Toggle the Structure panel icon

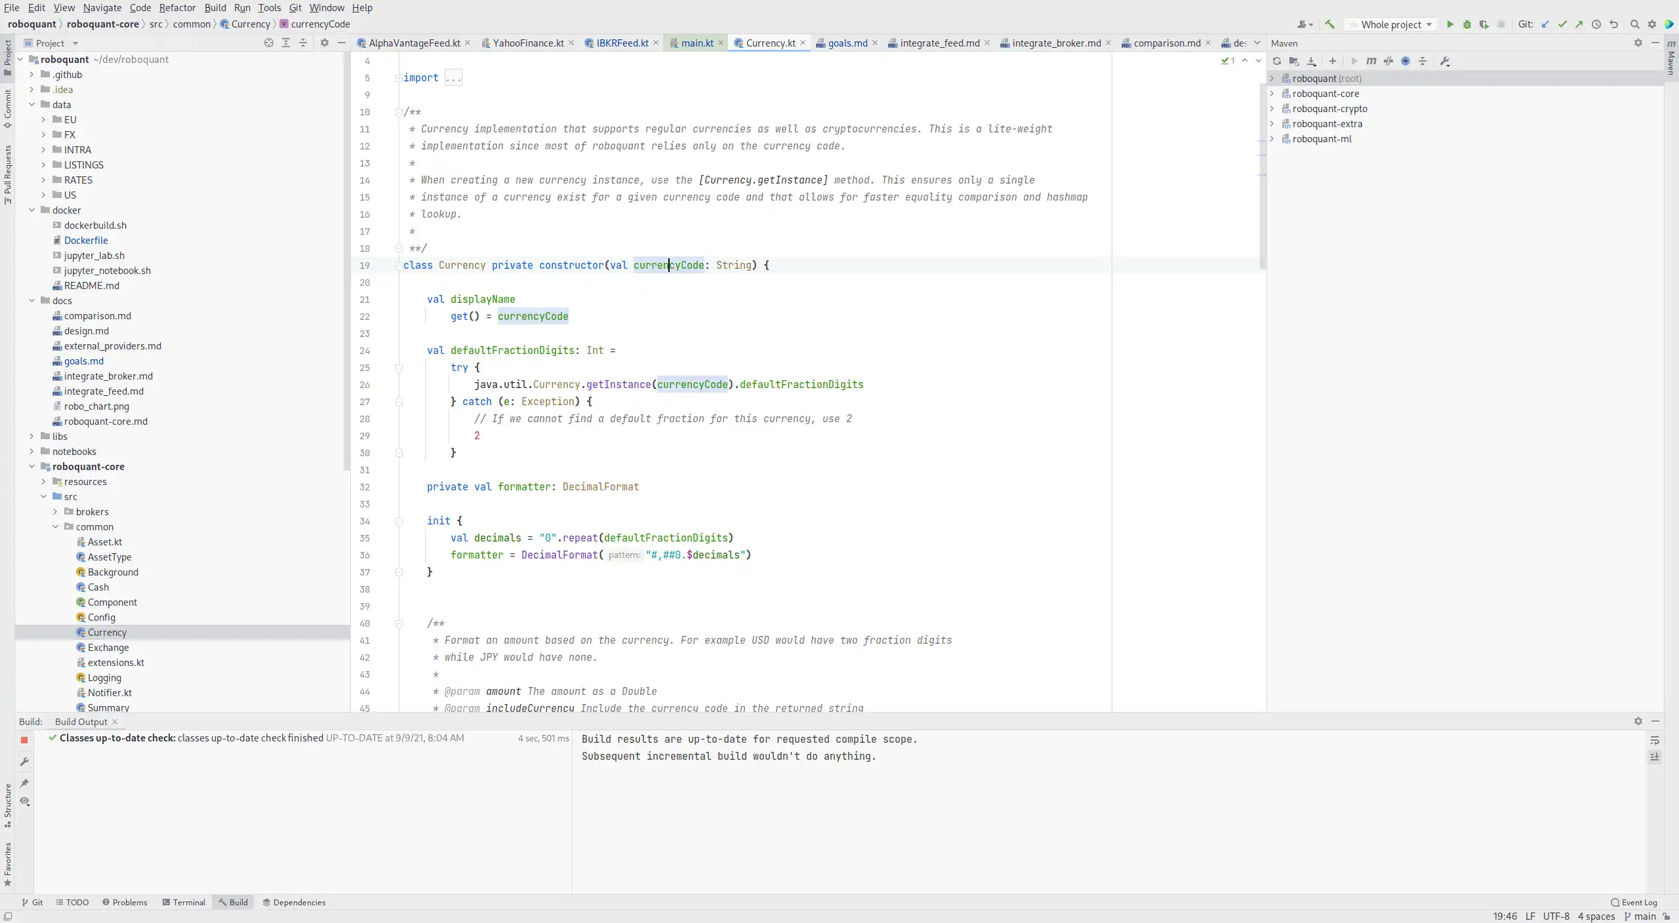10,802
